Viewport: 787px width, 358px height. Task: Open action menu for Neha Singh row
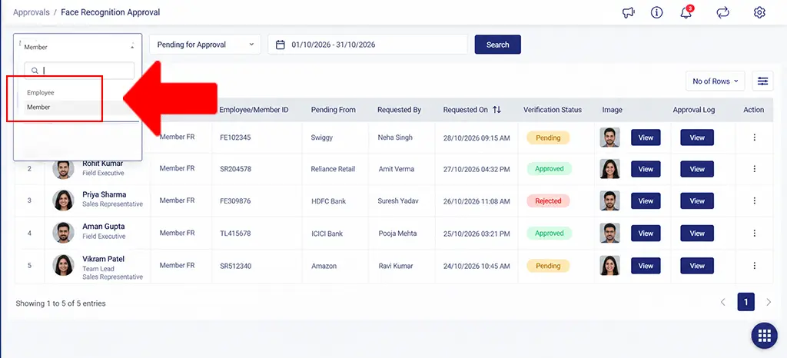(754, 138)
